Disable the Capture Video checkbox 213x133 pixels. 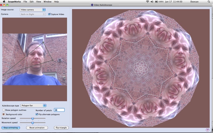pos(49,14)
